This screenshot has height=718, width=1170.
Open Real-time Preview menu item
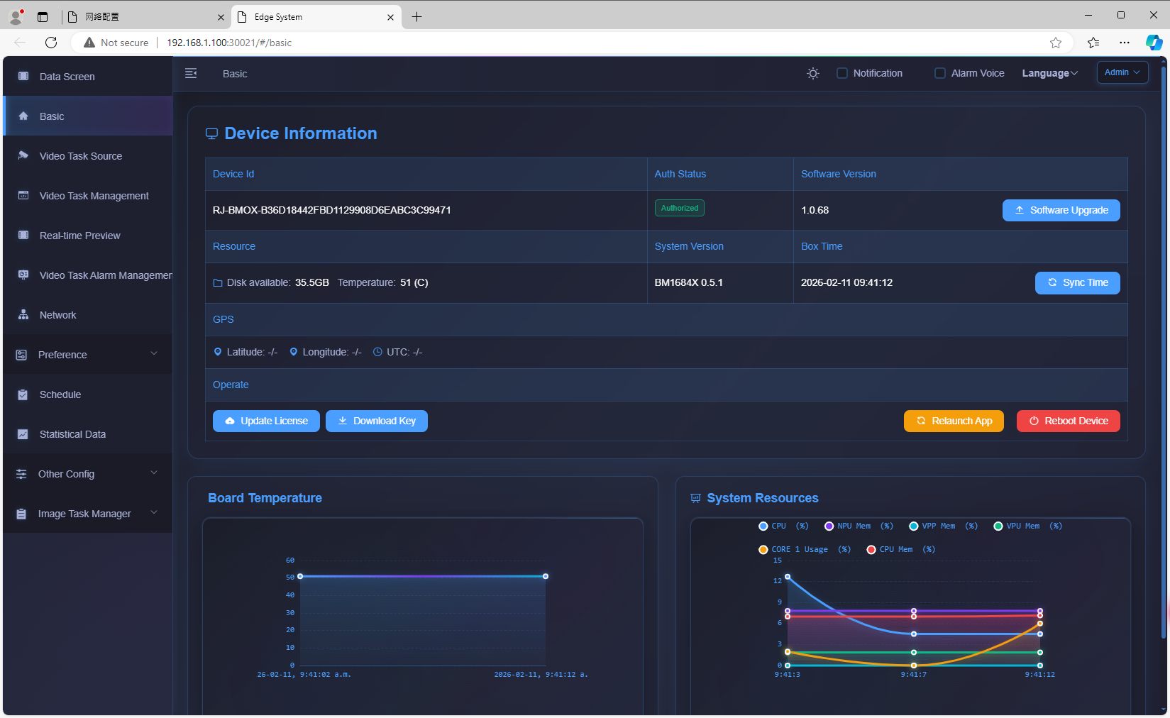(x=80, y=236)
